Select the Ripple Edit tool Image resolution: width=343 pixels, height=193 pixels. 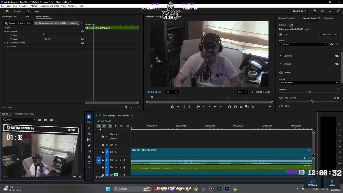click(x=89, y=128)
